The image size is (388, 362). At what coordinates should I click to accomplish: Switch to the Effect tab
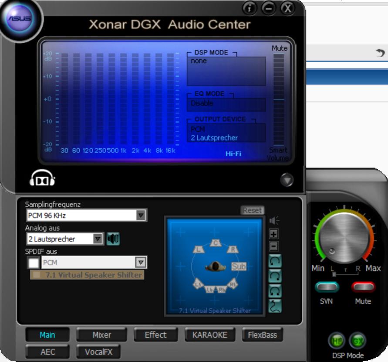coord(155,335)
